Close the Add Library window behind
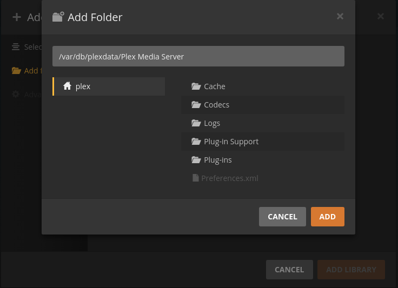Viewport: 398px width, 288px height. tap(381, 16)
